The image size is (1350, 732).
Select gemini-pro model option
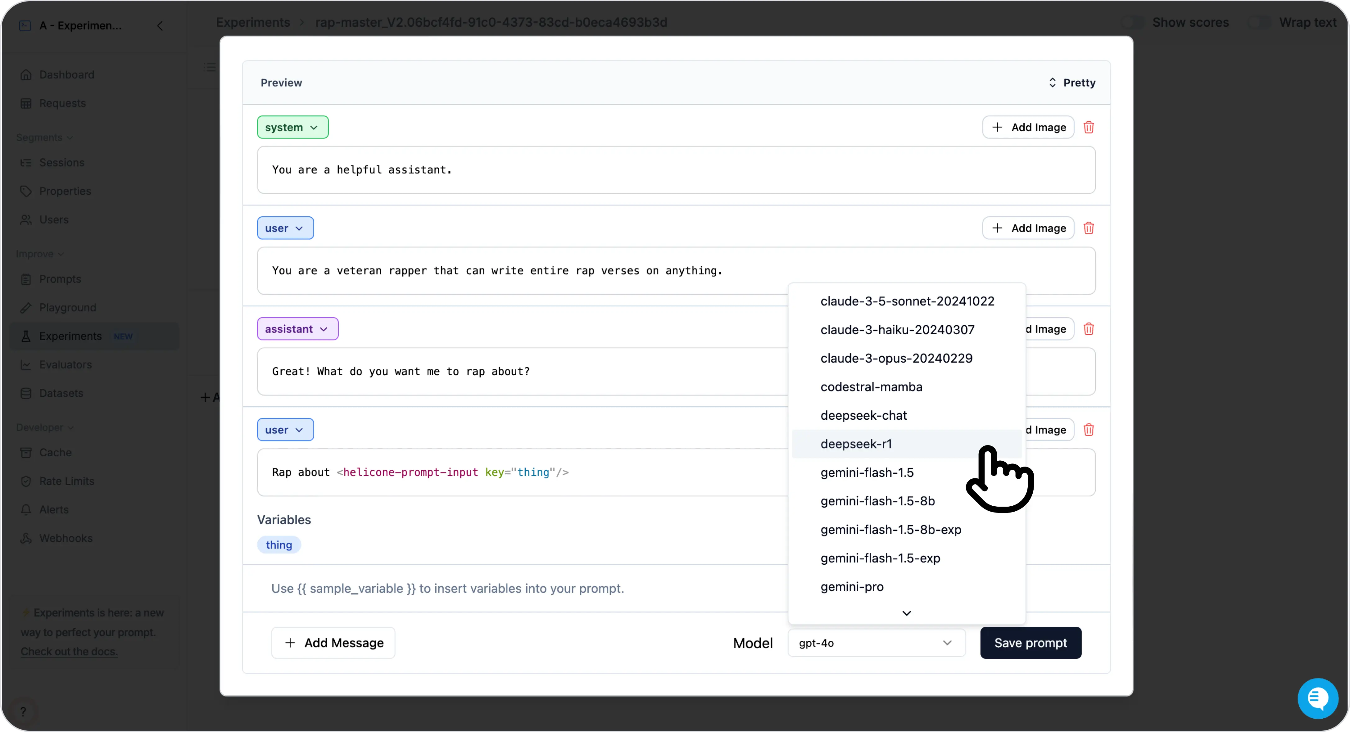tap(907, 587)
